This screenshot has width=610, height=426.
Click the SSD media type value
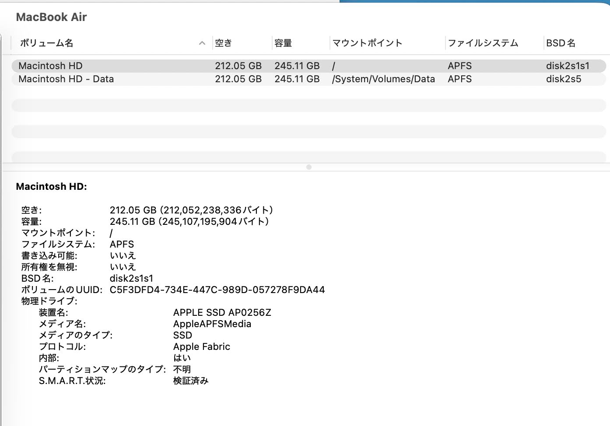(182, 335)
